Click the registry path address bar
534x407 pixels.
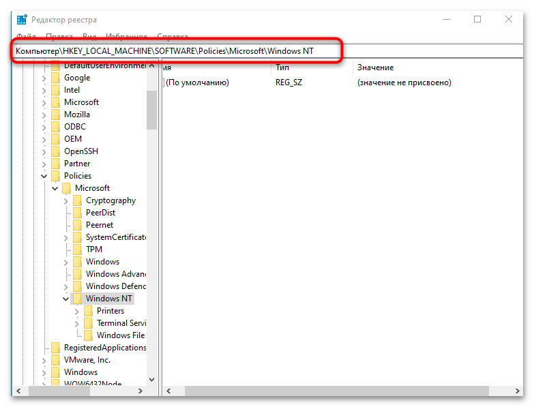(267, 51)
